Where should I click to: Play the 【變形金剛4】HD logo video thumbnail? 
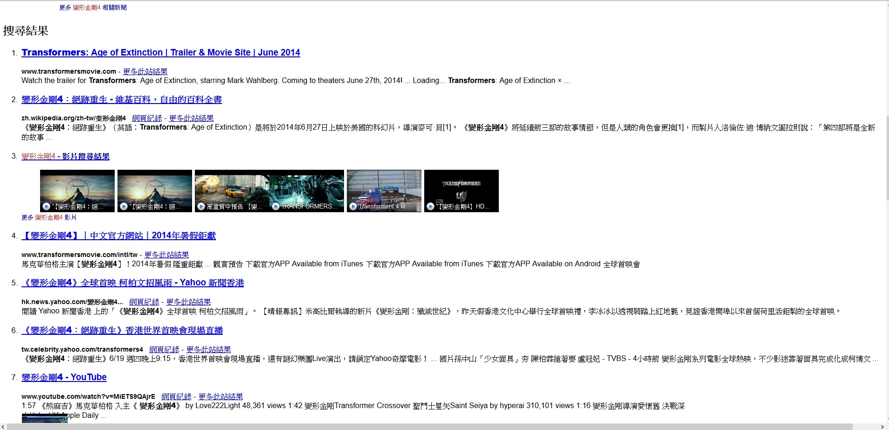pyautogui.click(x=462, y=191)
